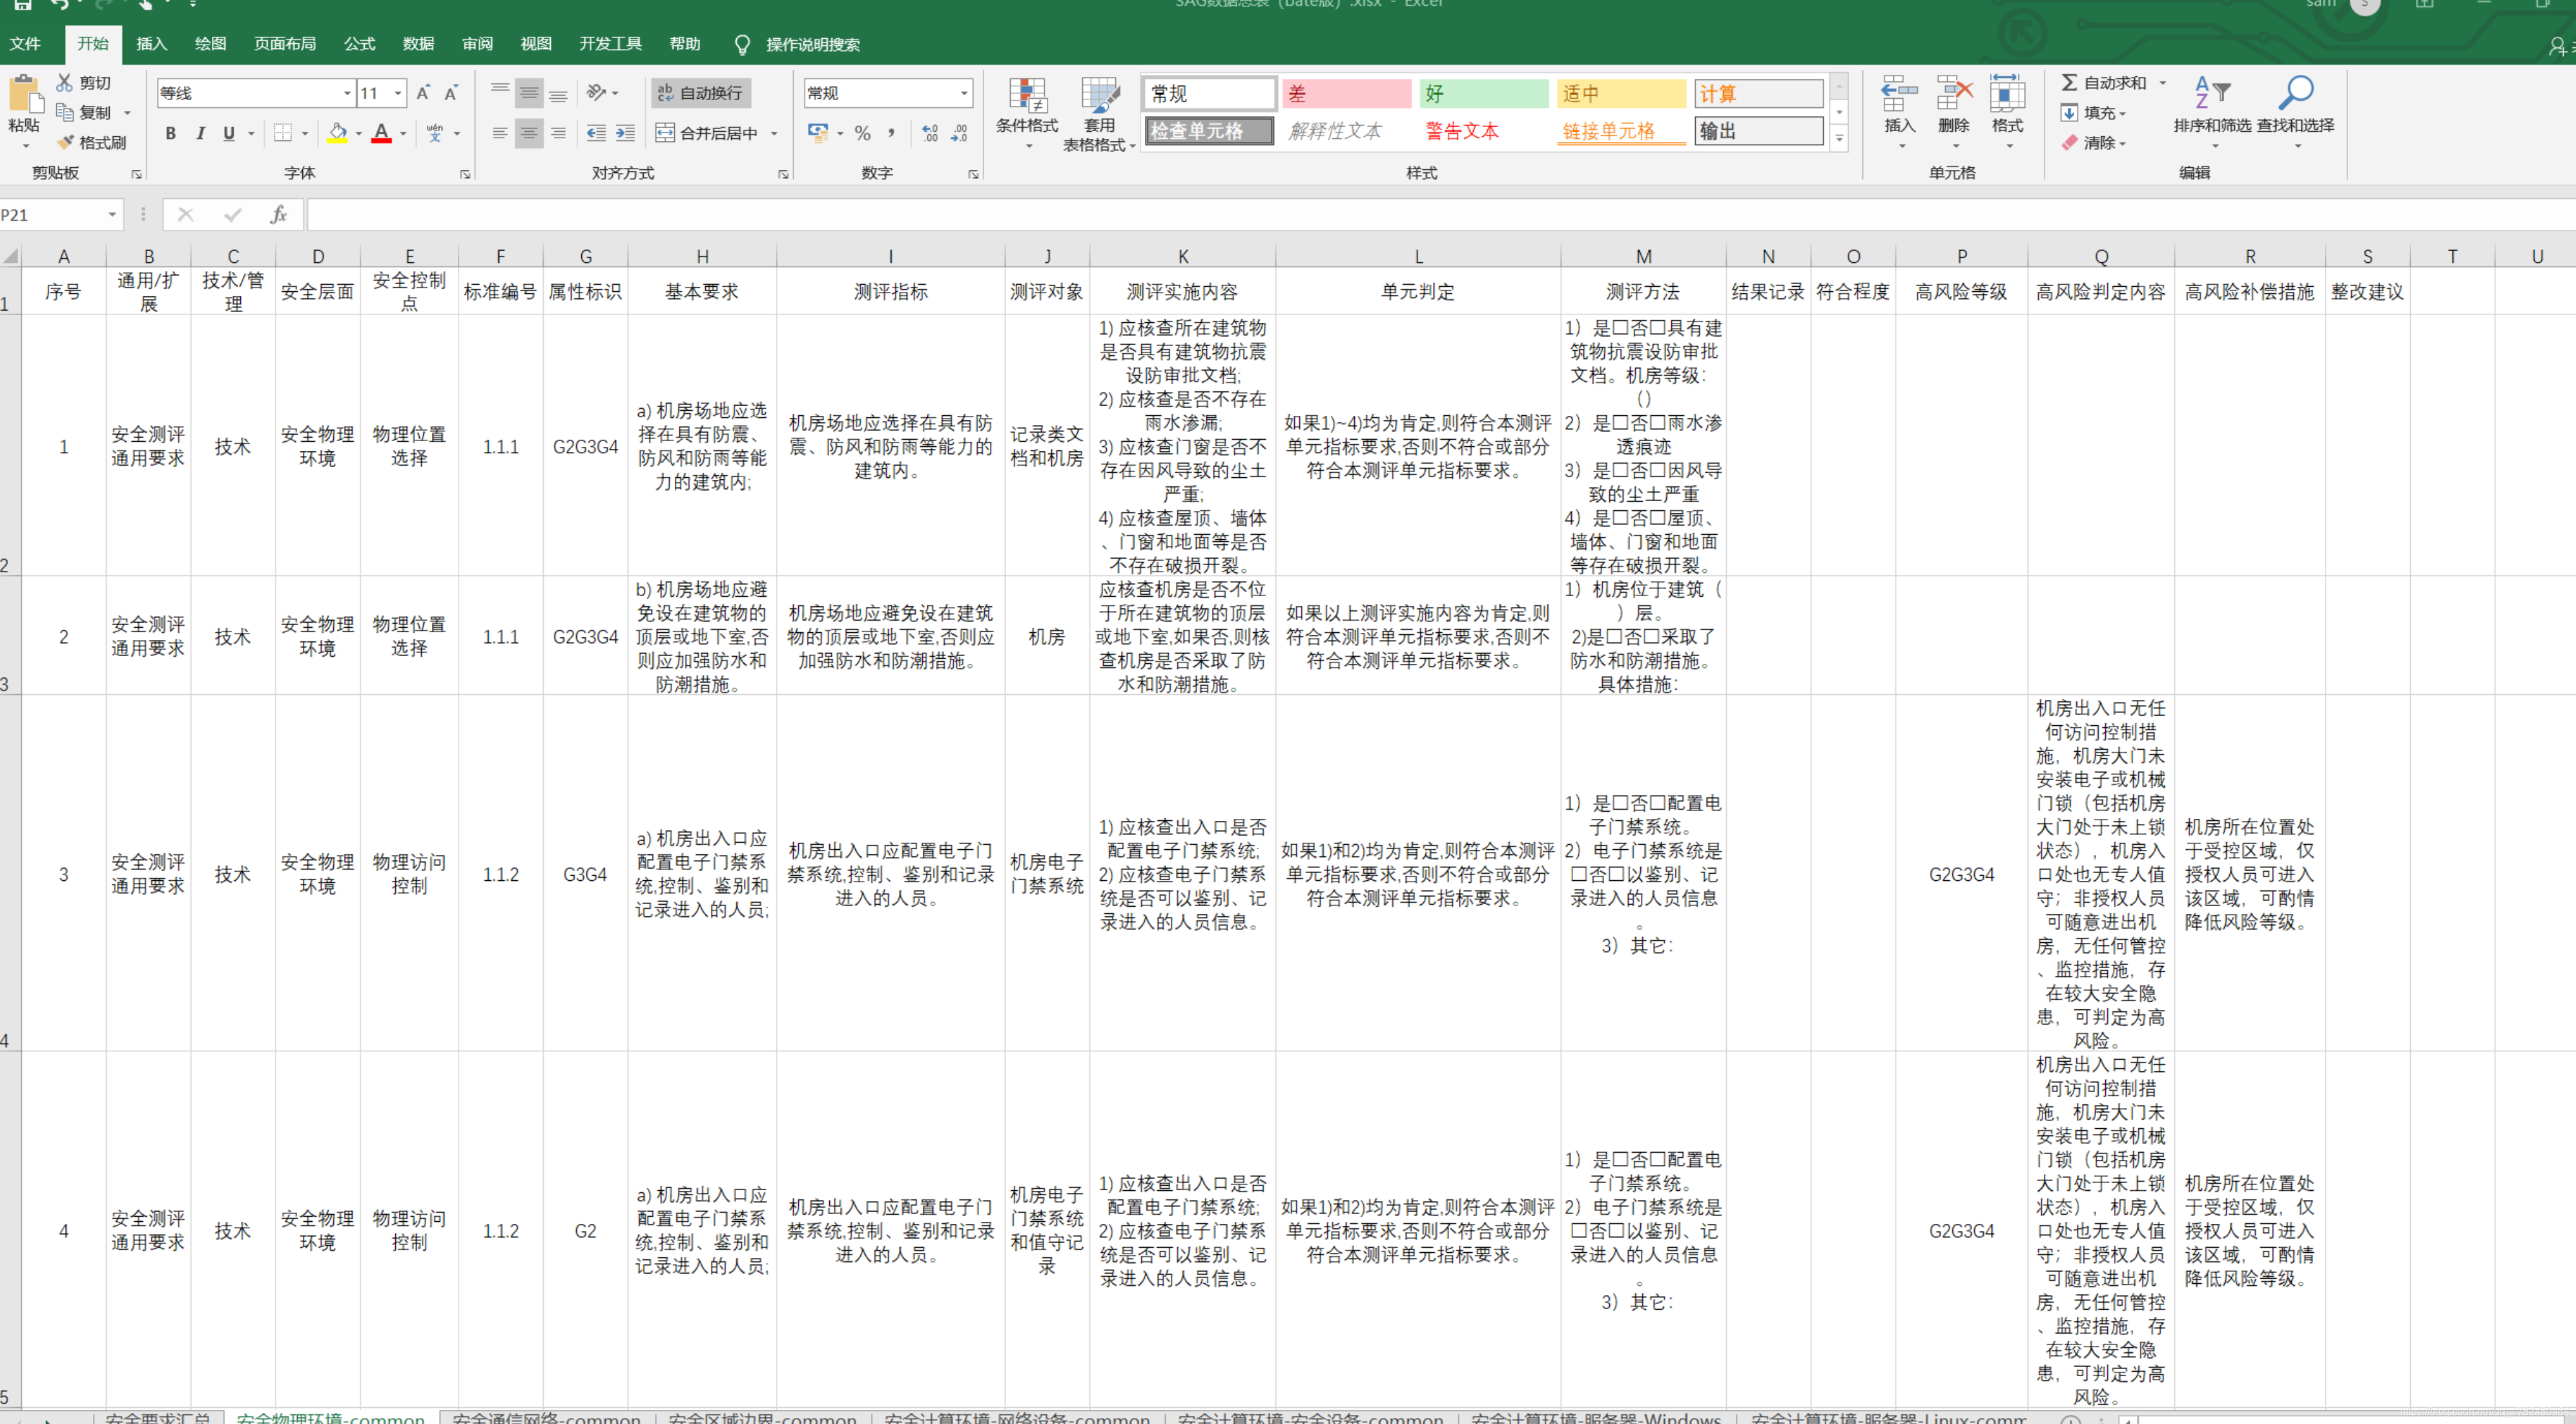Switch to the 页面布局 ribbon tab

coord(285,44)
